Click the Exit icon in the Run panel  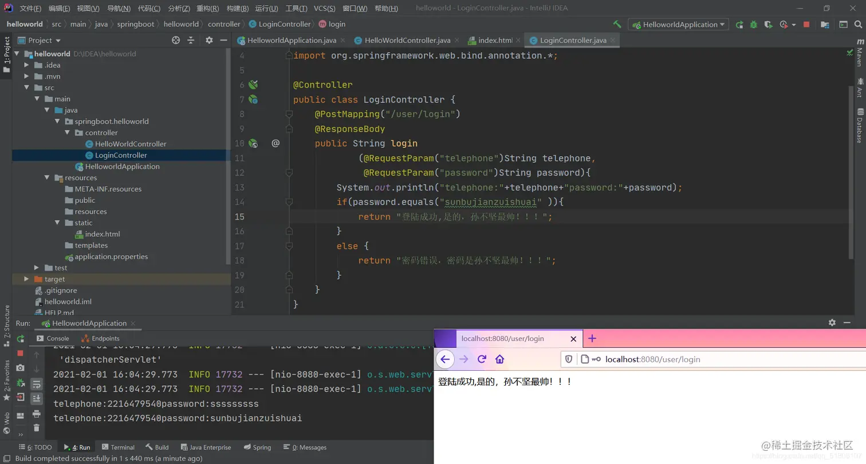point(21,397)
